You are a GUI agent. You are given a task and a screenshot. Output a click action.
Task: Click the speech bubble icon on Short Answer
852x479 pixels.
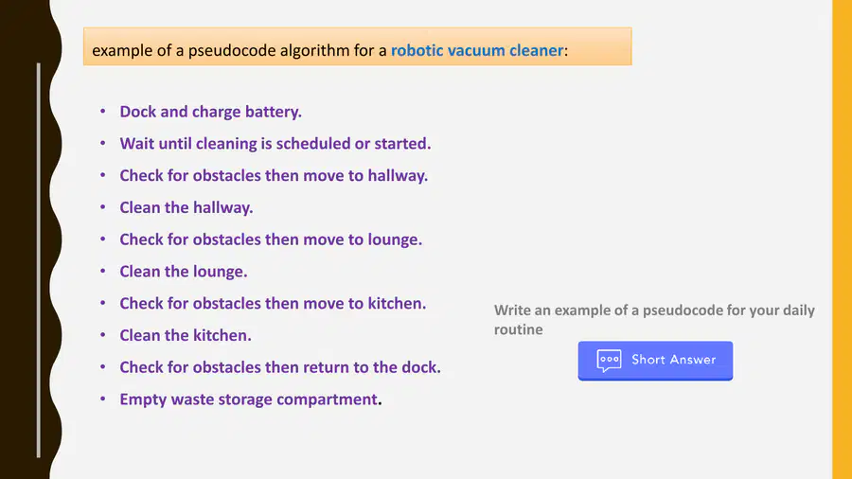[609, 361]
